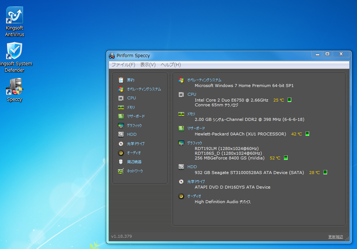Screen dimensions: 357x249
Task: Click the green CPU temperature indicator
Action: click(289, 100)
